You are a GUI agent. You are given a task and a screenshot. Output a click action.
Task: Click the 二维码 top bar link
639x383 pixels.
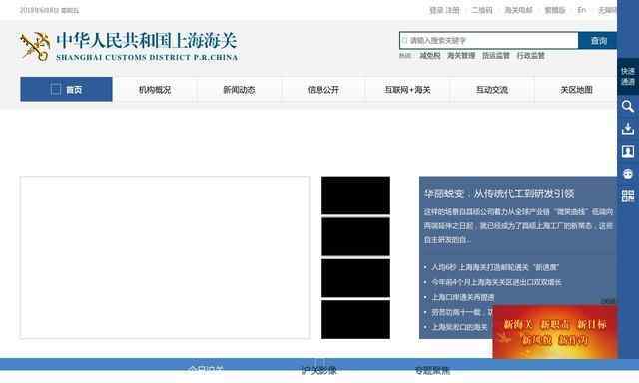click(481, 10)
